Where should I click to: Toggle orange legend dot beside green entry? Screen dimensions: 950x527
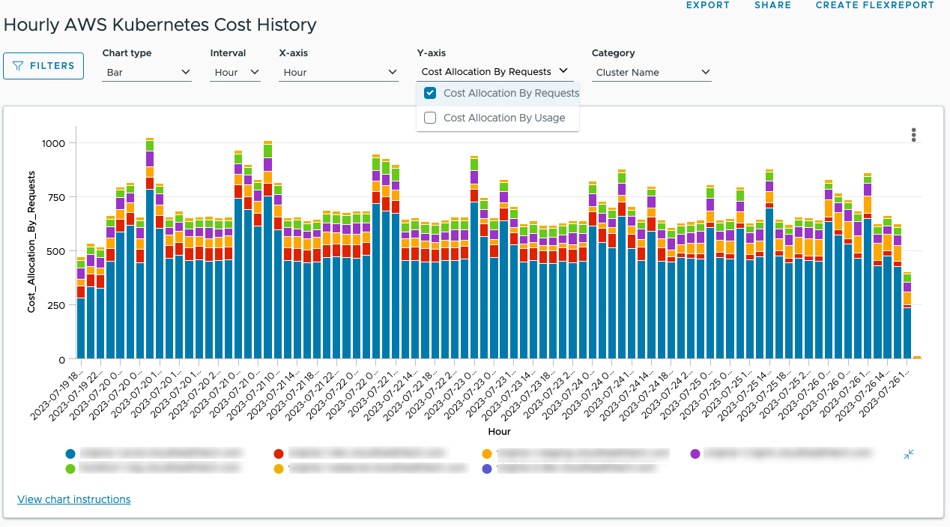coord(279,469)
